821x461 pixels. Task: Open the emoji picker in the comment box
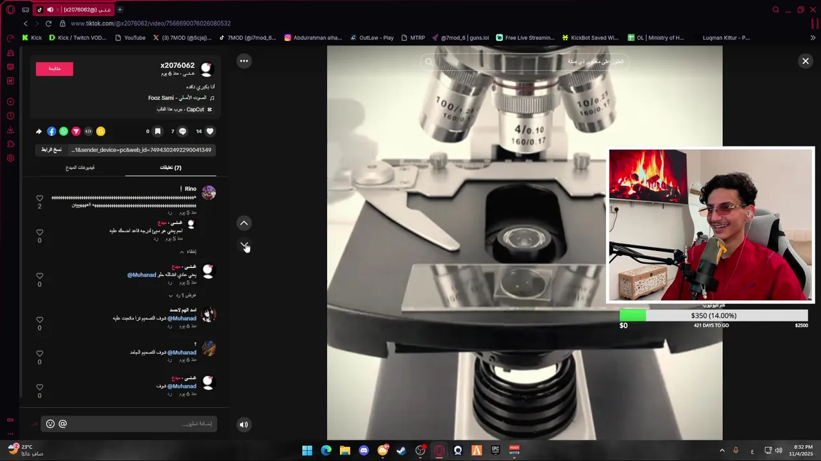[50, 424]
